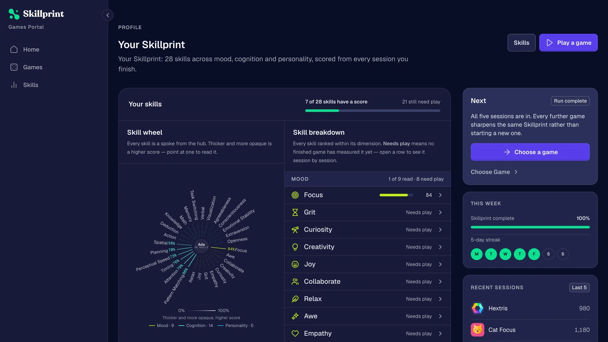Select the Pattern Matching 86% spoke label

pyautogui.click(x=176, y=286)
